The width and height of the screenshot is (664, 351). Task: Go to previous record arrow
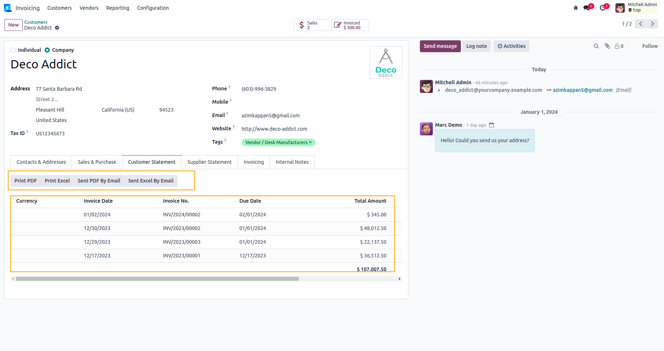tap(641, 24)
